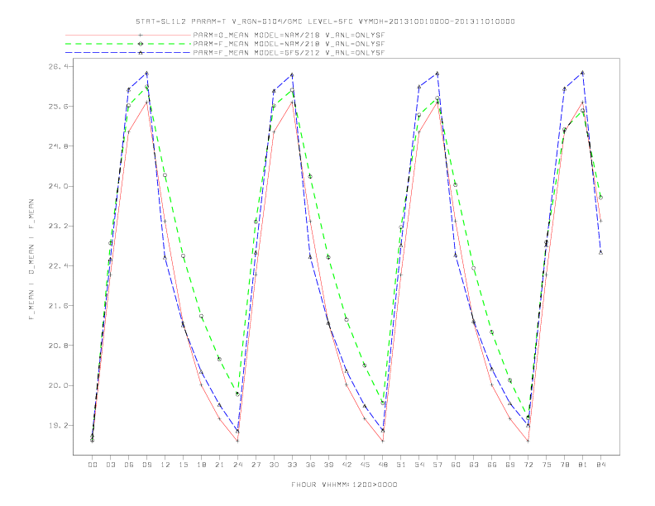Click y-axis tick value 19.2
This screenshot has height=506, width=655.
58,426
